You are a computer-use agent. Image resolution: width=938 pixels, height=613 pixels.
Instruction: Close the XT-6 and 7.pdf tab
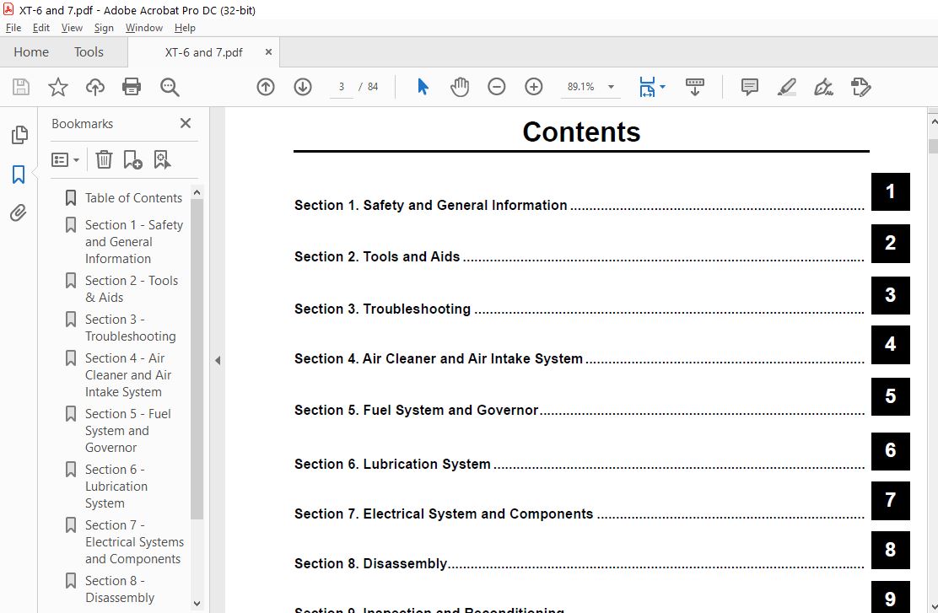(268, 52)
